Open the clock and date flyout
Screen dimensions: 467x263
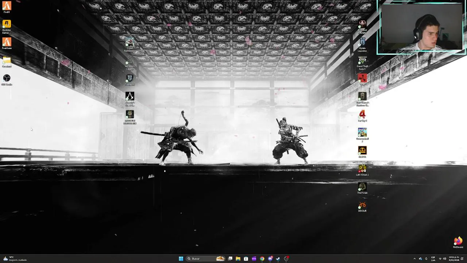tap(454, 259)
